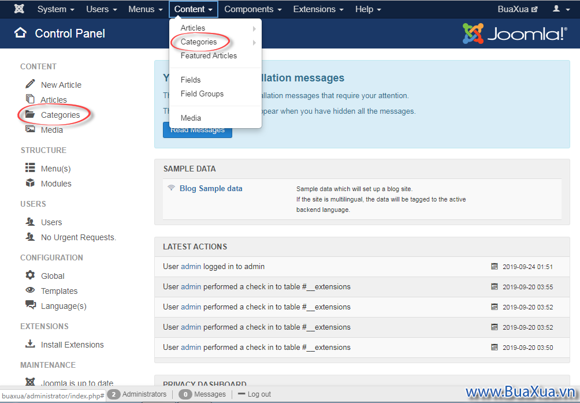Click the New Article sidebar link
The height and width of the screenshot is (403, 580).
click(x=61, y=85)
